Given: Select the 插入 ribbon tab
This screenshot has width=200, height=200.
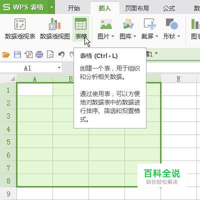Looking at the screenshot, I should pyautogui.click(x=105, y=8).
